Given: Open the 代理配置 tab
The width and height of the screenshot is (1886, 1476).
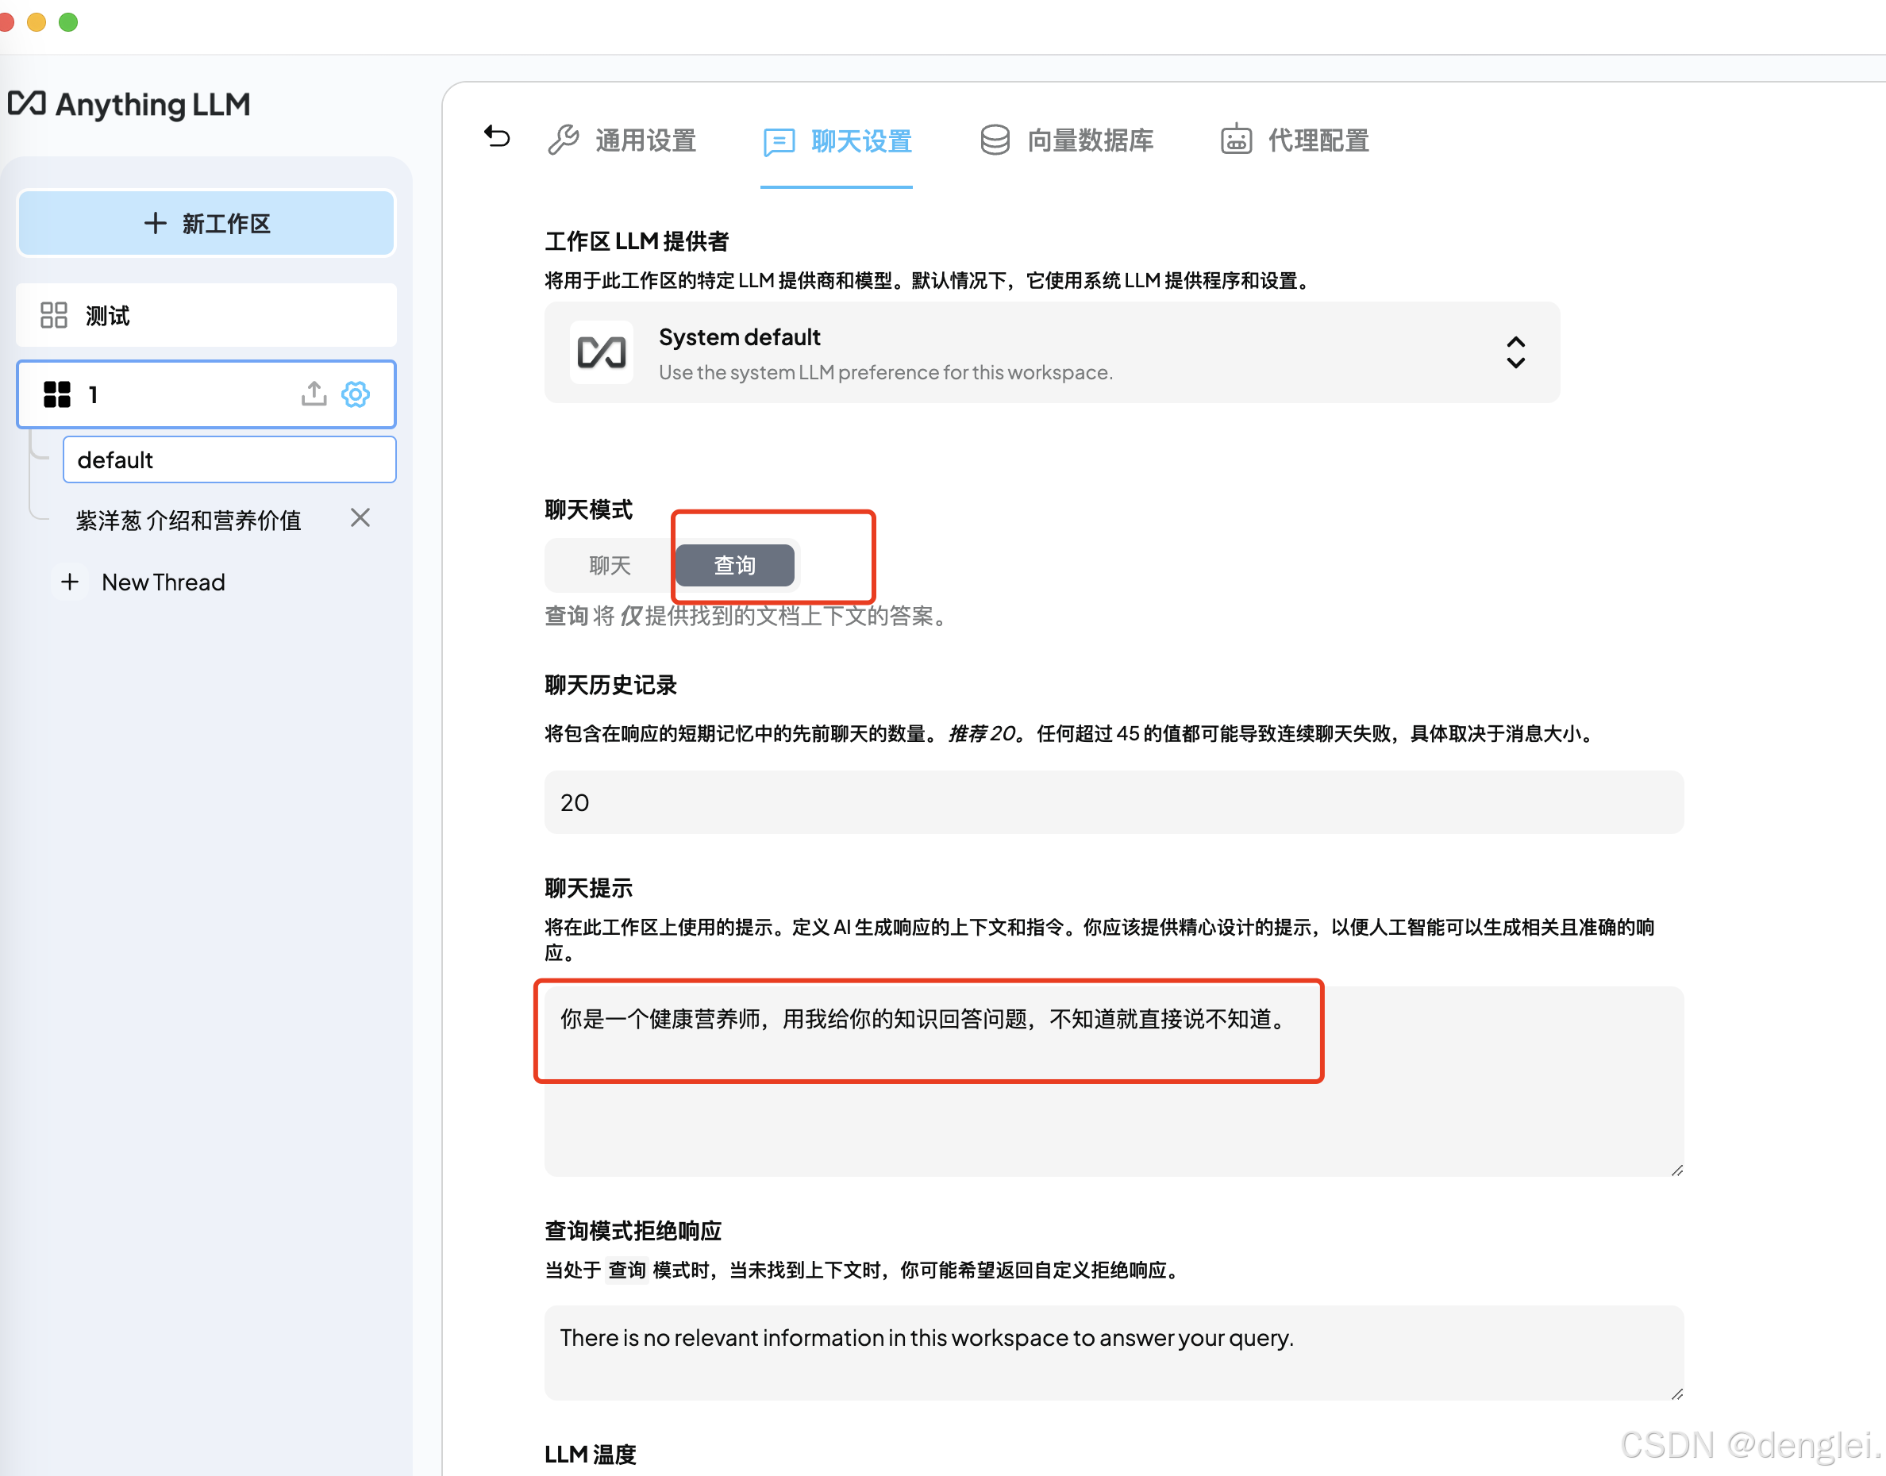Looking at the screenshot, I should pos(1295,140).
